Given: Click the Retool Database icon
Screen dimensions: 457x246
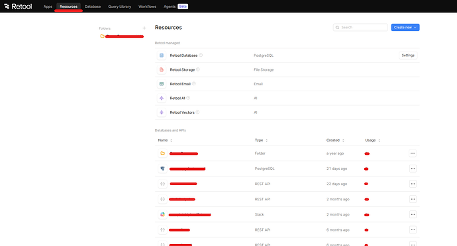Looking at the screenshot, I should click(162, 56).
